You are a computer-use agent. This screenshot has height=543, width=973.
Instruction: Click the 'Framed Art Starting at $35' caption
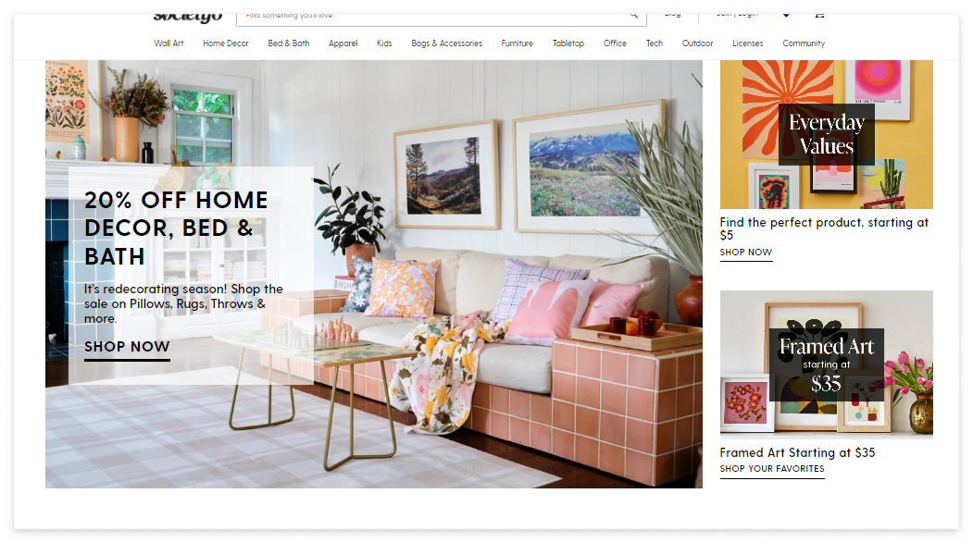coord(797,453)
